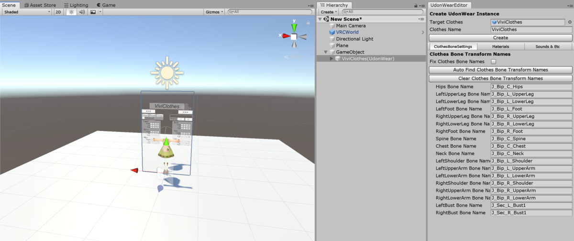Select Main Camera in hierarchy
574x241 pixels.
click(351, 26)
